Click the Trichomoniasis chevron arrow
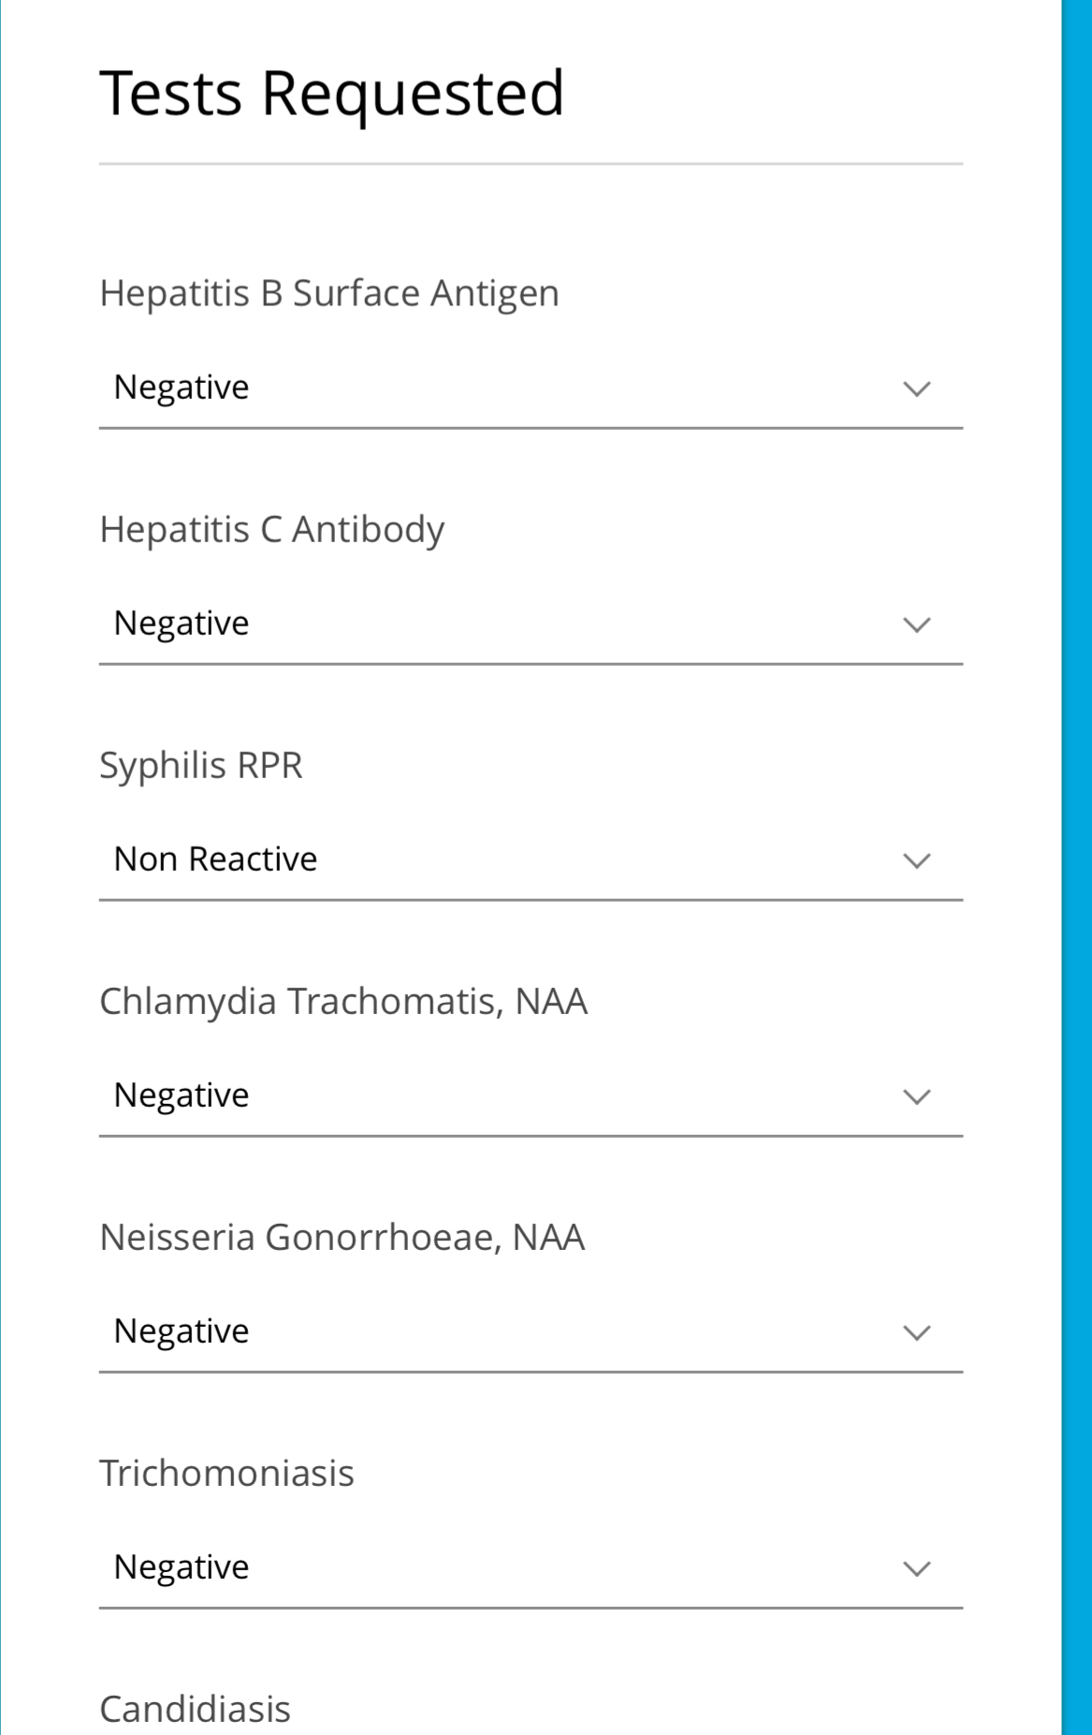 [916, 1568]
